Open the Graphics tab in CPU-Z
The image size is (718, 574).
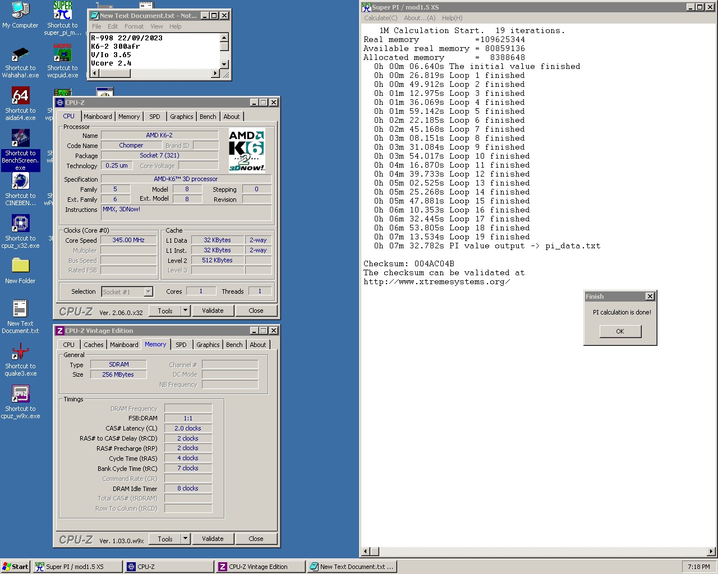click(182, 117)
